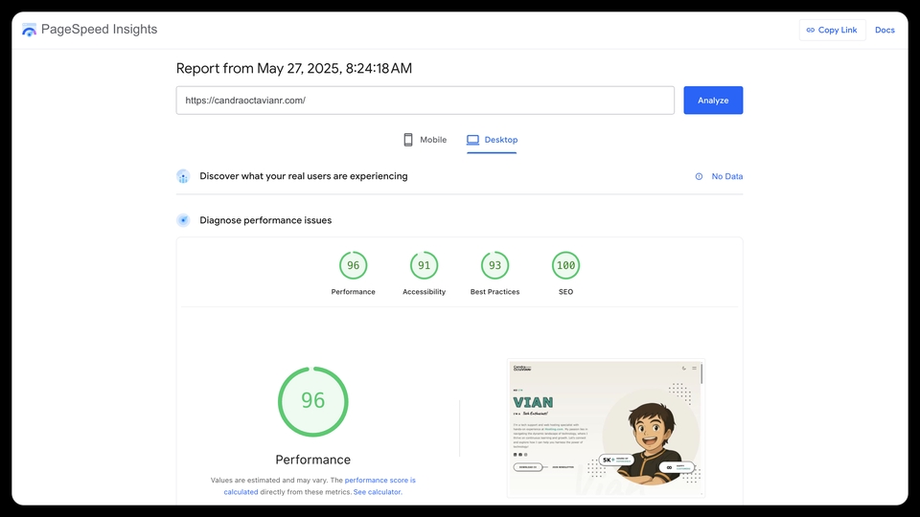
Task: Click the info icon beside No Data
Action: point(699,176)
